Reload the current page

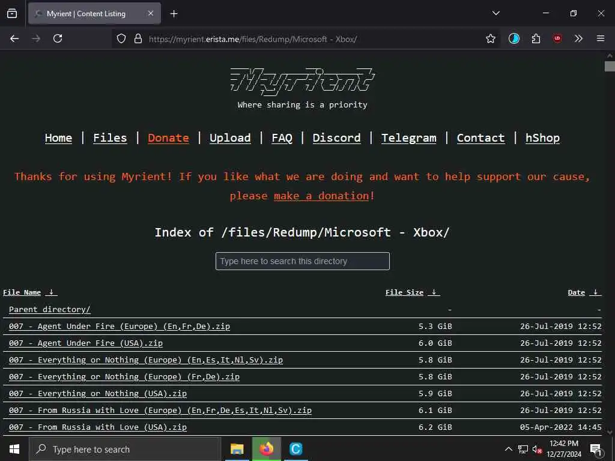coord(58,38)
